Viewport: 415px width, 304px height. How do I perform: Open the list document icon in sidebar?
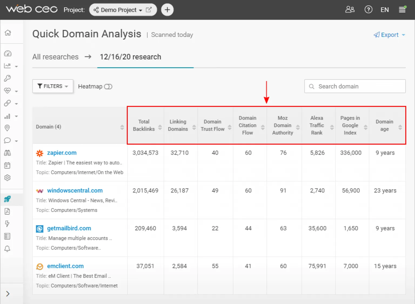point(7,236)
